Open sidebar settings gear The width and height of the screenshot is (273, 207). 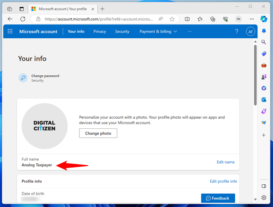(264, 198)
